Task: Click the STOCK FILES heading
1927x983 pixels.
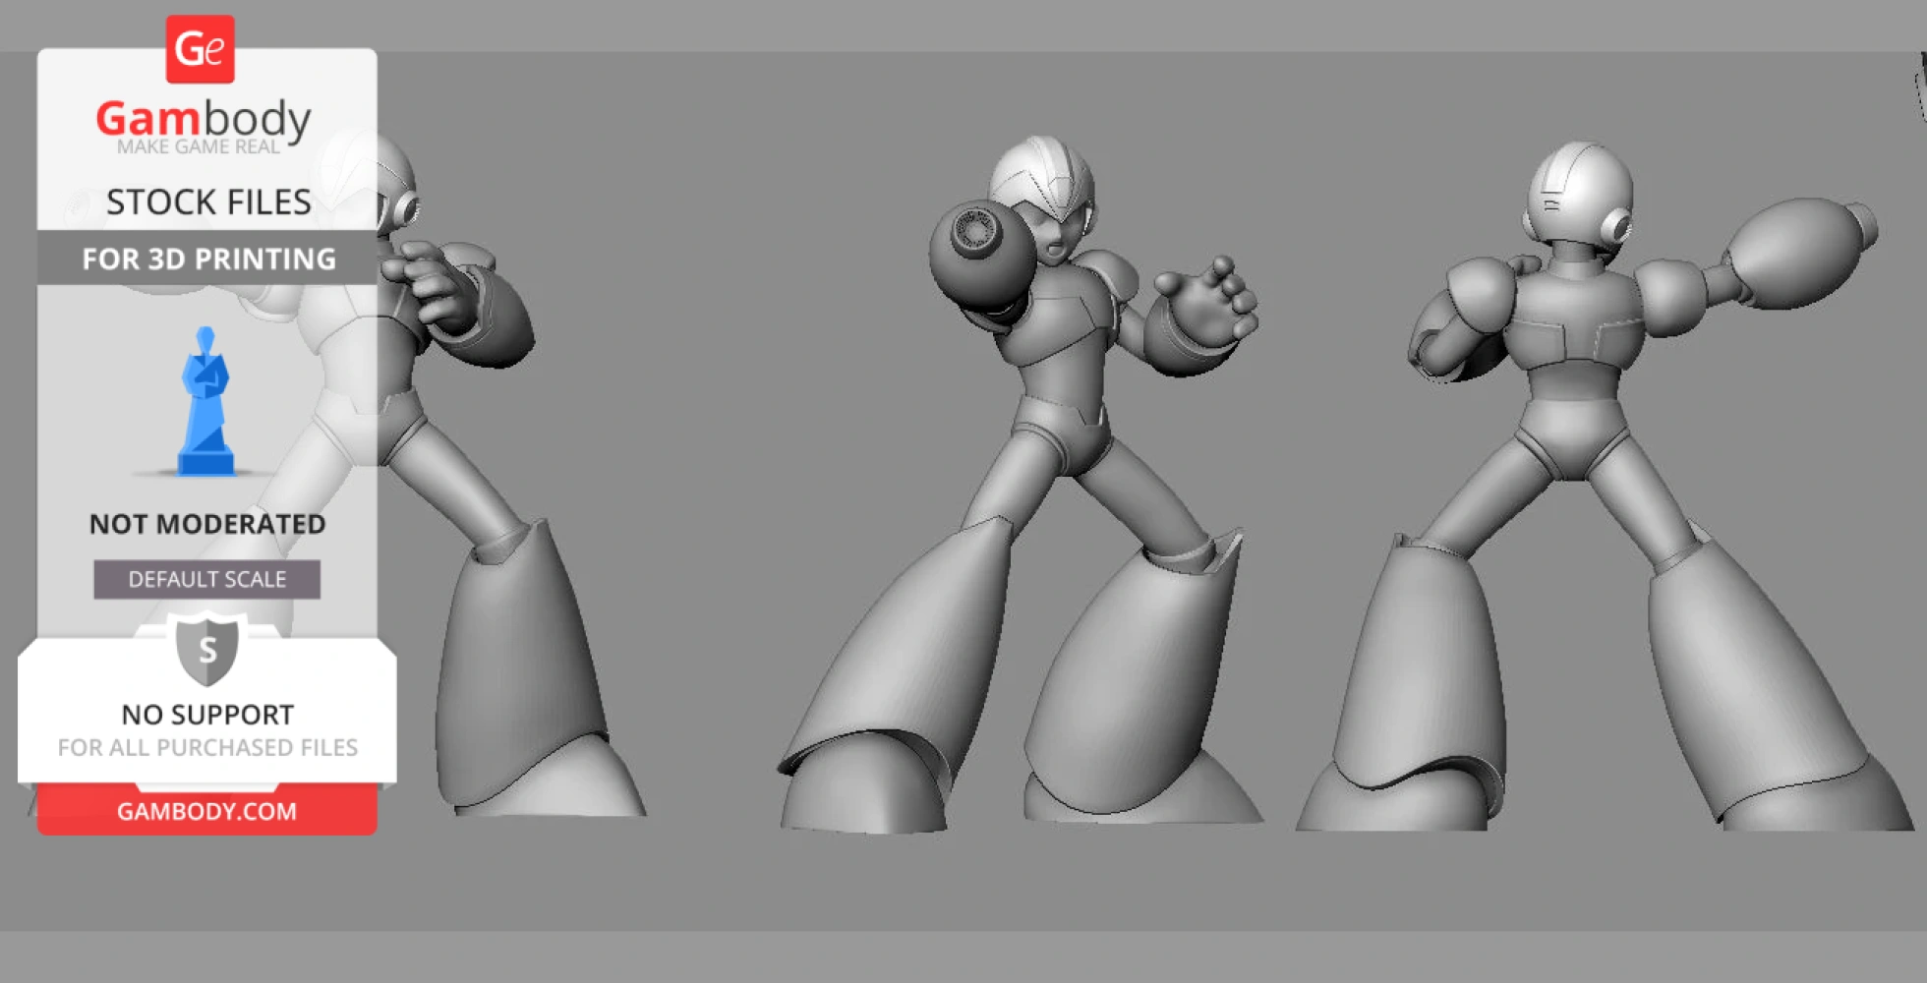Action: 208,202
